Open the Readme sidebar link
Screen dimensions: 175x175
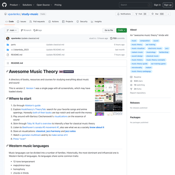click(x=136, y=77)
